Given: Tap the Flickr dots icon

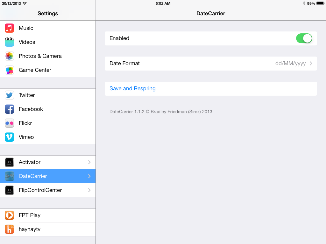Looking at the screenshot, I should tap(9, 123).
